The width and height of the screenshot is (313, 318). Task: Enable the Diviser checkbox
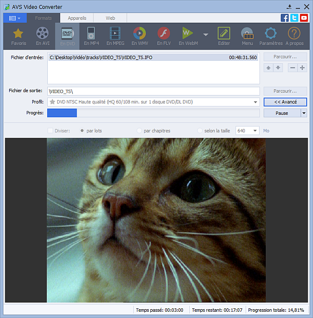coord(51,131)
